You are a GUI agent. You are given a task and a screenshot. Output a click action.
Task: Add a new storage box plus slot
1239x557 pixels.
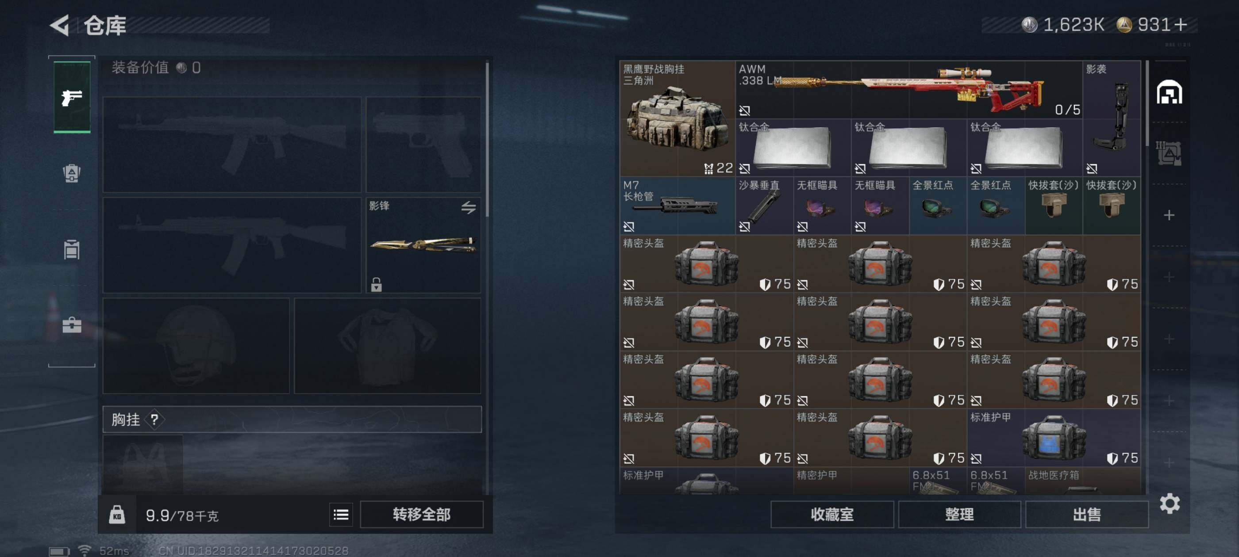[x=1169, y=215]
